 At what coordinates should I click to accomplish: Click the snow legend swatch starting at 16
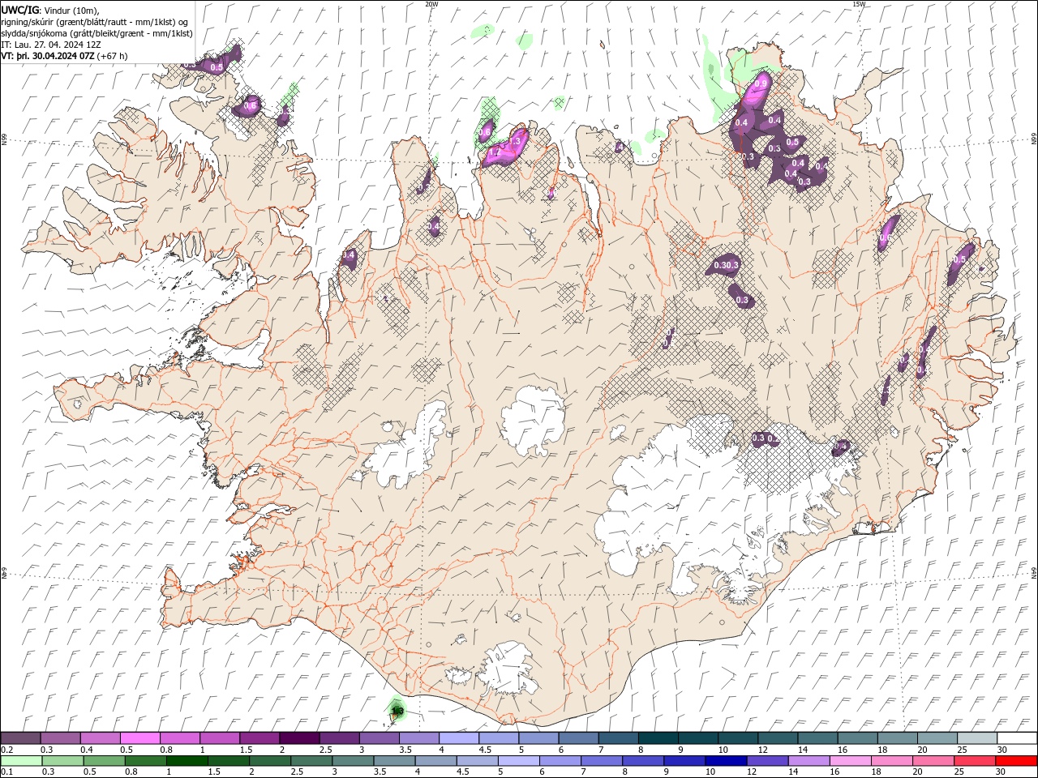(x=856, y=738)
